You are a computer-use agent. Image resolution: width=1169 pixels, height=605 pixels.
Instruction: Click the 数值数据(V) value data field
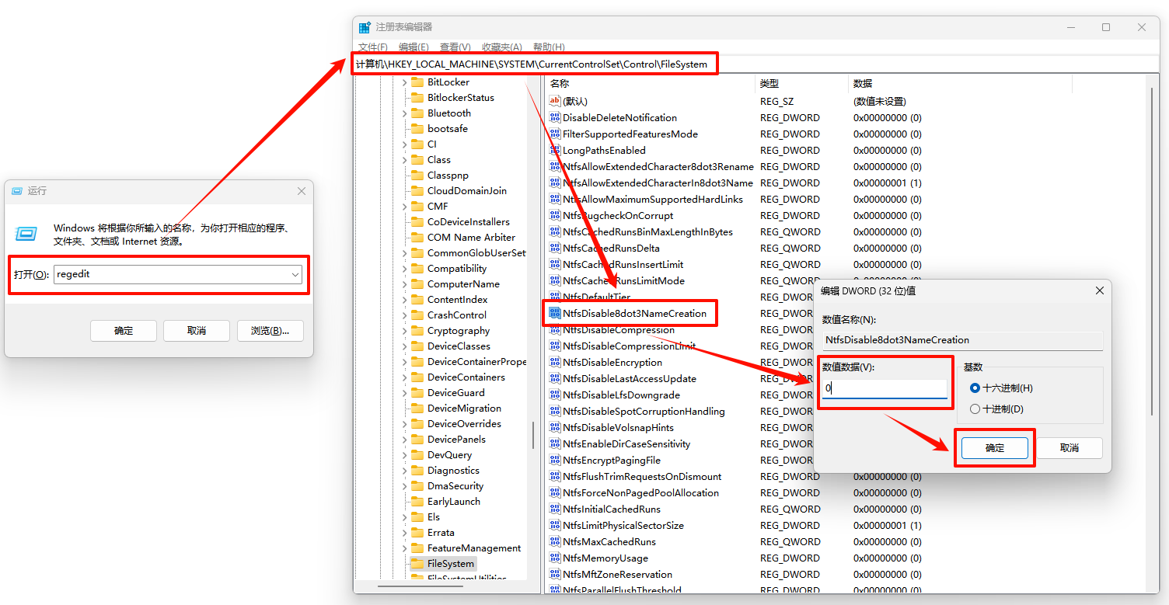click(x=885, y=388)
